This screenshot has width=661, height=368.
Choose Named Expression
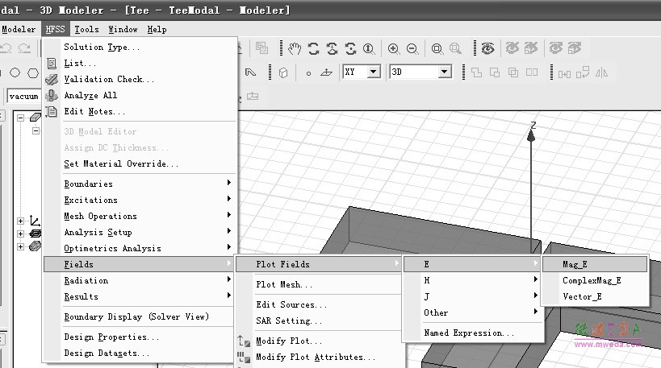click(x=471, y=333)
